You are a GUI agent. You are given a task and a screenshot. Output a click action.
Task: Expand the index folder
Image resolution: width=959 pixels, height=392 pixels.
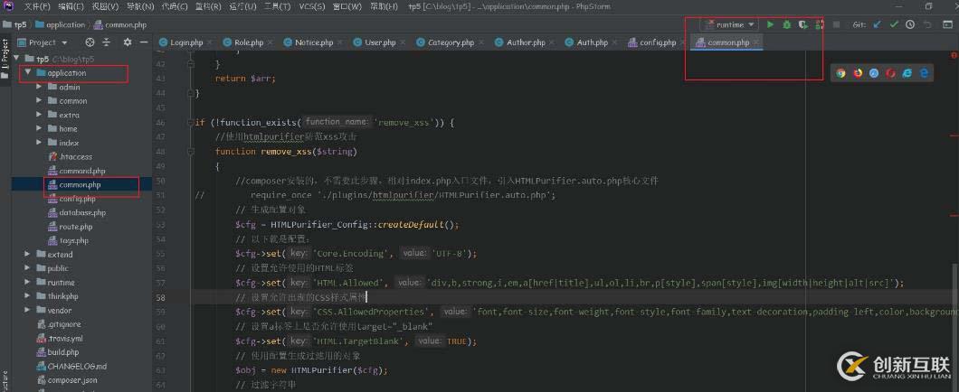39,143
